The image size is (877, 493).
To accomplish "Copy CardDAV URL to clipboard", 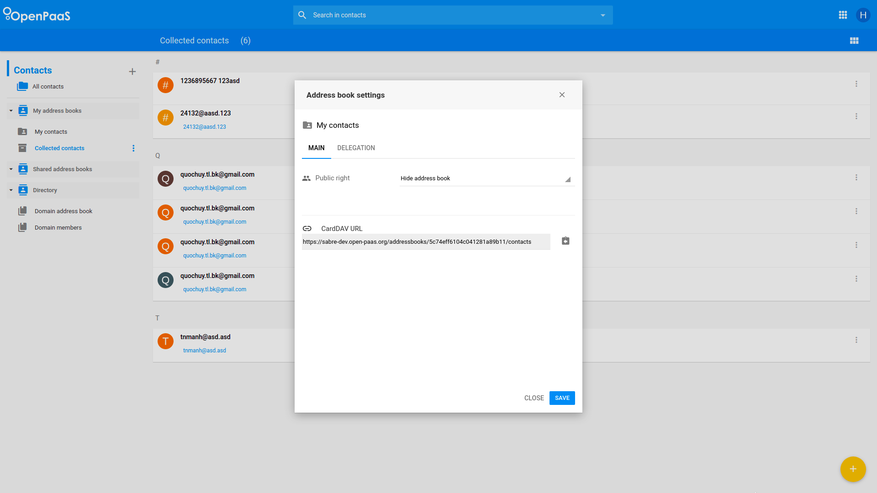I will click(x=565, y=241).
